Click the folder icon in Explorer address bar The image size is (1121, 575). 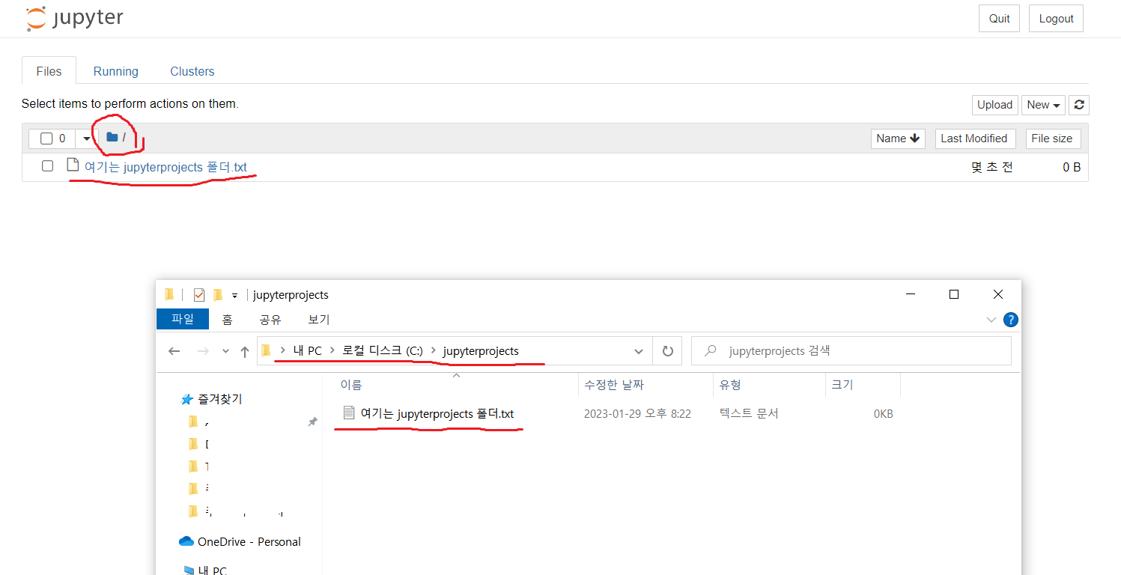point(266,350)
